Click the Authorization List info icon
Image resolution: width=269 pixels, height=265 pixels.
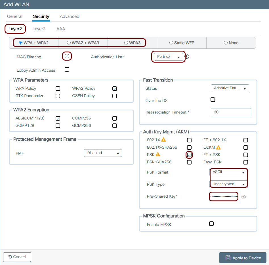point(187,56)
